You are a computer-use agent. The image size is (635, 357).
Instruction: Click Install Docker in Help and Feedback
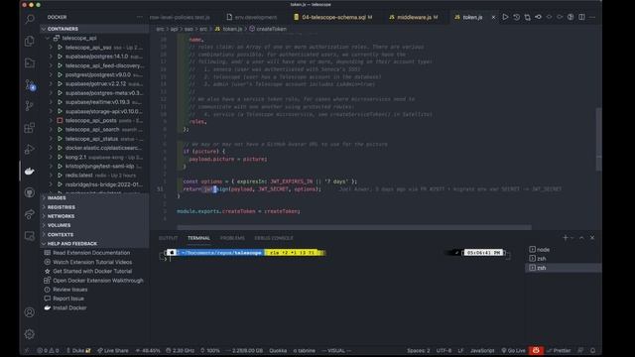coord(69,308)
